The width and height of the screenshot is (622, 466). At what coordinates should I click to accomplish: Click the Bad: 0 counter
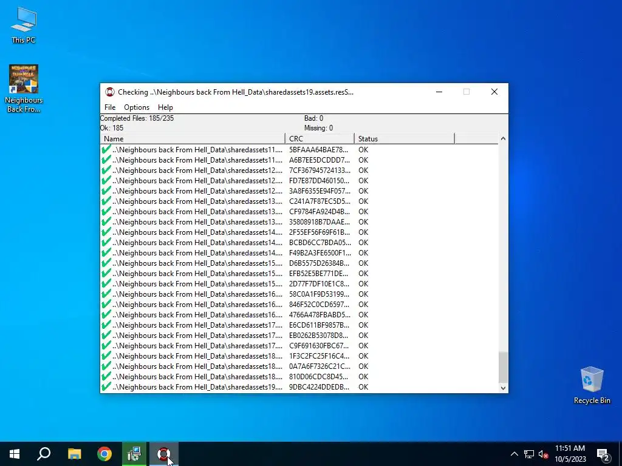pyautogui.click(x=313, y=118)
